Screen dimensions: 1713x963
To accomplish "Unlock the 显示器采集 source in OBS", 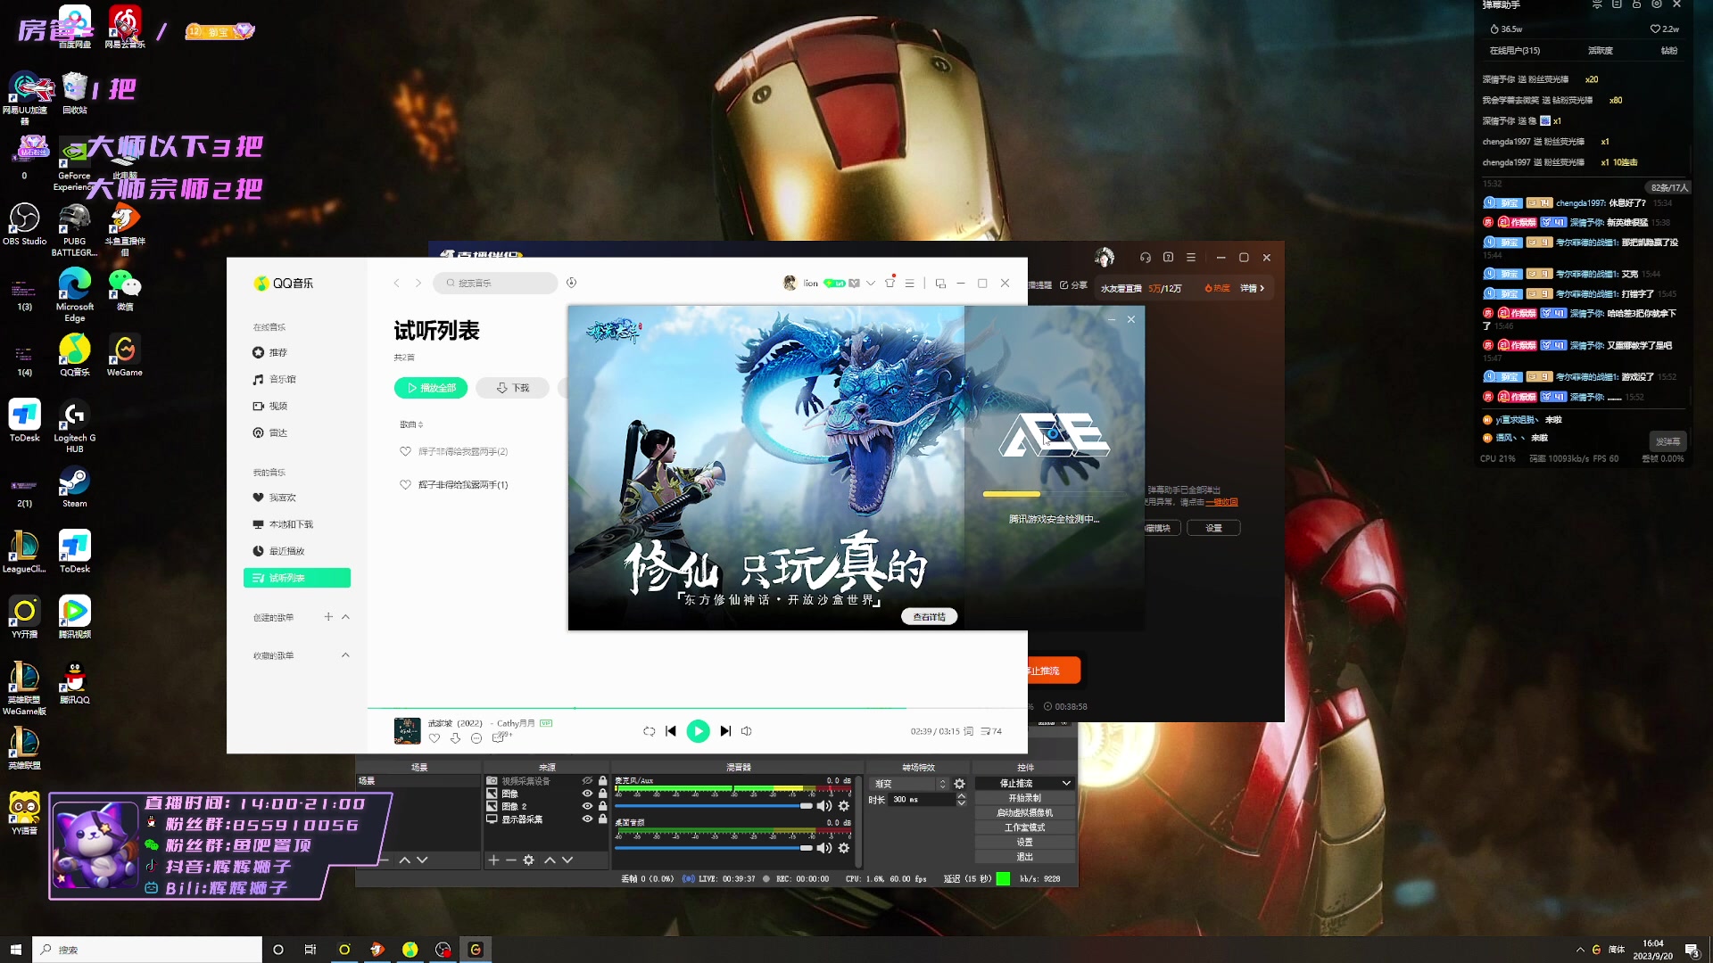I will 602,819.
